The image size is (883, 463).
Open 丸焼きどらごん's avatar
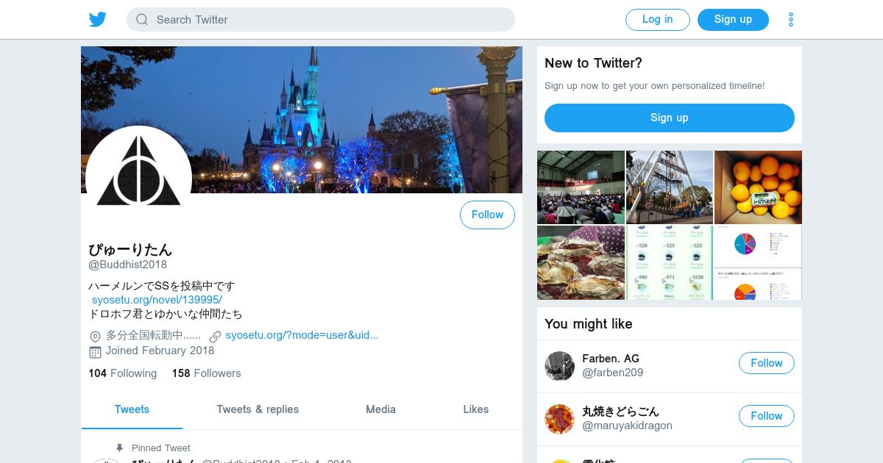point(559,419)
